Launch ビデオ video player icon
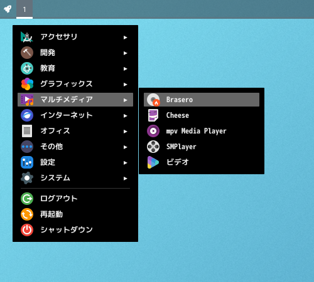The width and height of the screenshot is (314, 282). tap(153, 162)
